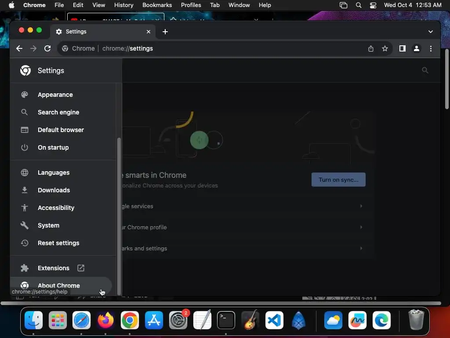Click the Chrome logo beside Settings title
The height and width of the screenshot is (338, 450).
click(25, 70)
